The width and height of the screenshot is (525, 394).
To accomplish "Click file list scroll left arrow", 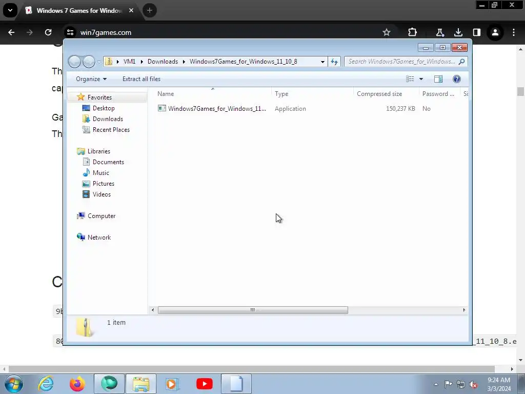I will (153, 310).
